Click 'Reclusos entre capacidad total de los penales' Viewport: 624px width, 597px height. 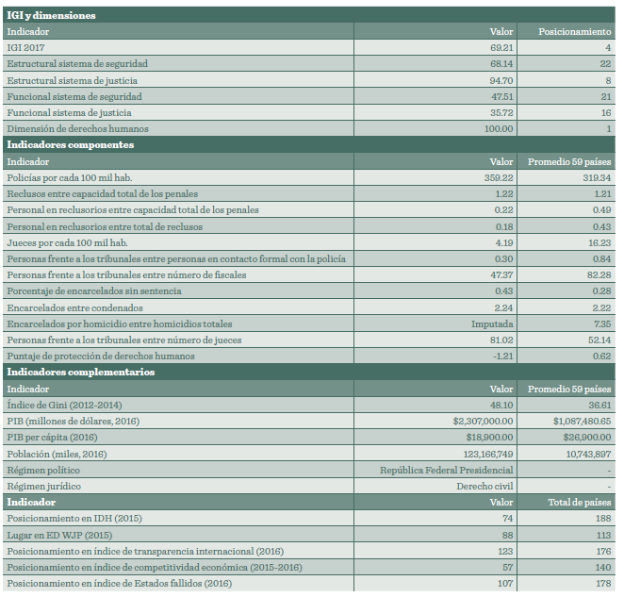pos(103,193)
